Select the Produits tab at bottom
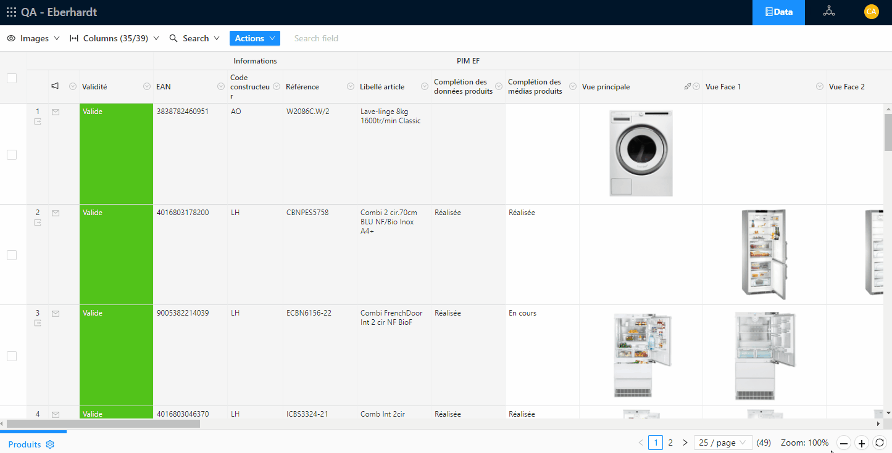 (25, 444)
